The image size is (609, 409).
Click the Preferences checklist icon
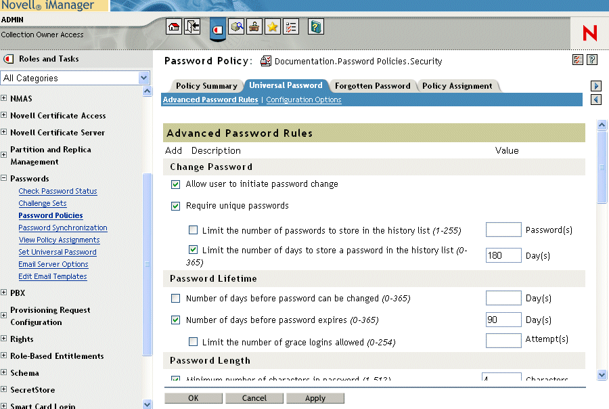[x=291, y=27]
